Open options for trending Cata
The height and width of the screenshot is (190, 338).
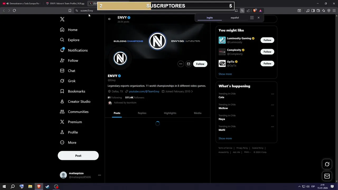coord(273,94)
